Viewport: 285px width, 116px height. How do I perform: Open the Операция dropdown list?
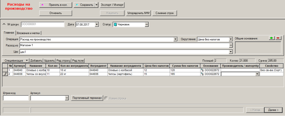click(175, 39)
